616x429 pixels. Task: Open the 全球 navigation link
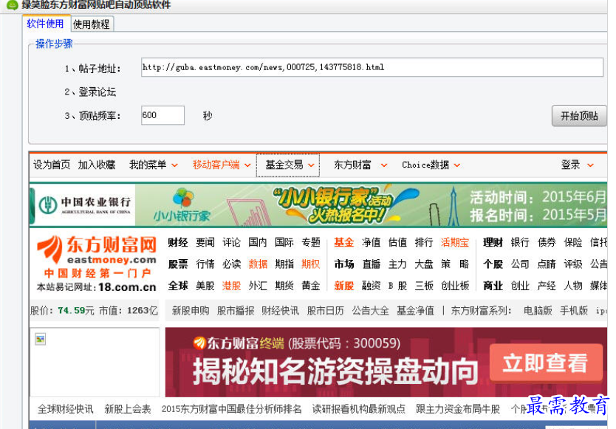click(x=178, y=286)
